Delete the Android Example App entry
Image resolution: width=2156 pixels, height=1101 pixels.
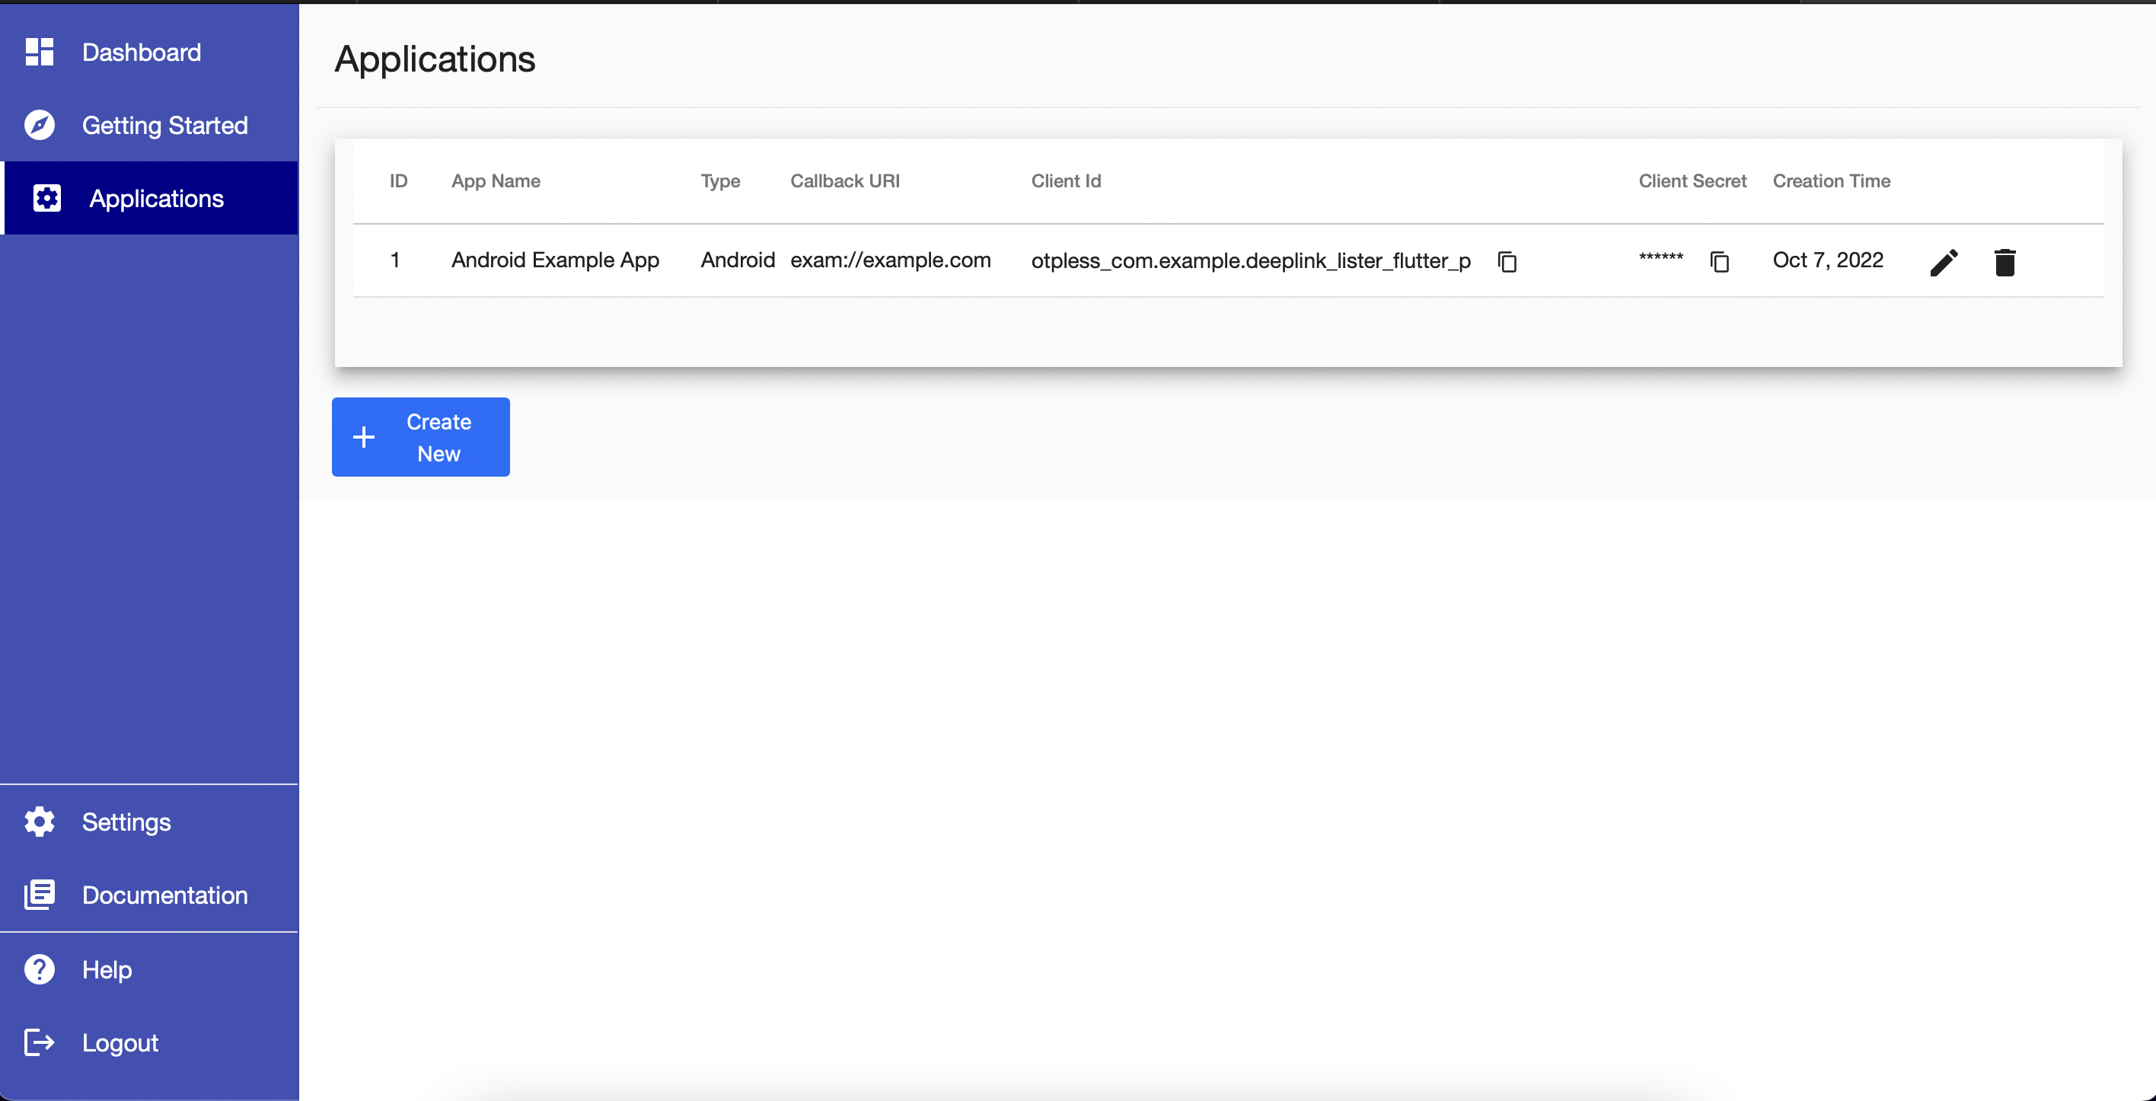[2005, 262]
